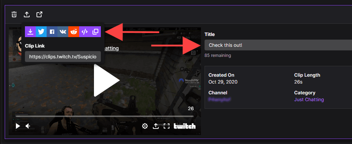Share the clip on VK
The height and width of the screenshot is (144, 352).
pos(63,32)
